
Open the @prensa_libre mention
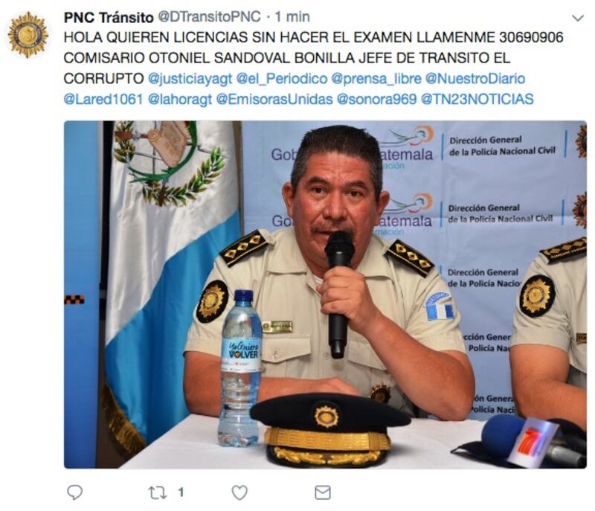(x=376, y=79)
